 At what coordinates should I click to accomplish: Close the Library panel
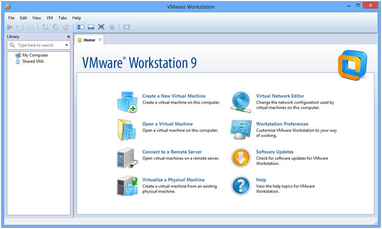click(68, 37)
